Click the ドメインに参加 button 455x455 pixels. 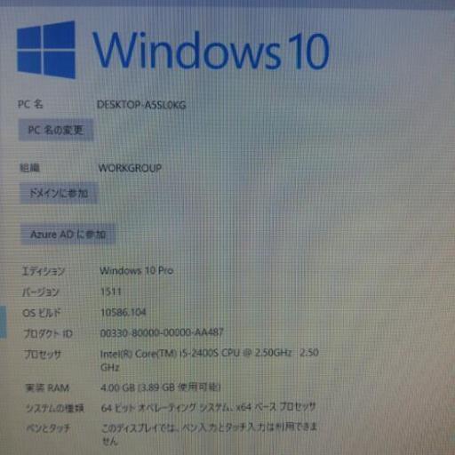pos(59,193)
